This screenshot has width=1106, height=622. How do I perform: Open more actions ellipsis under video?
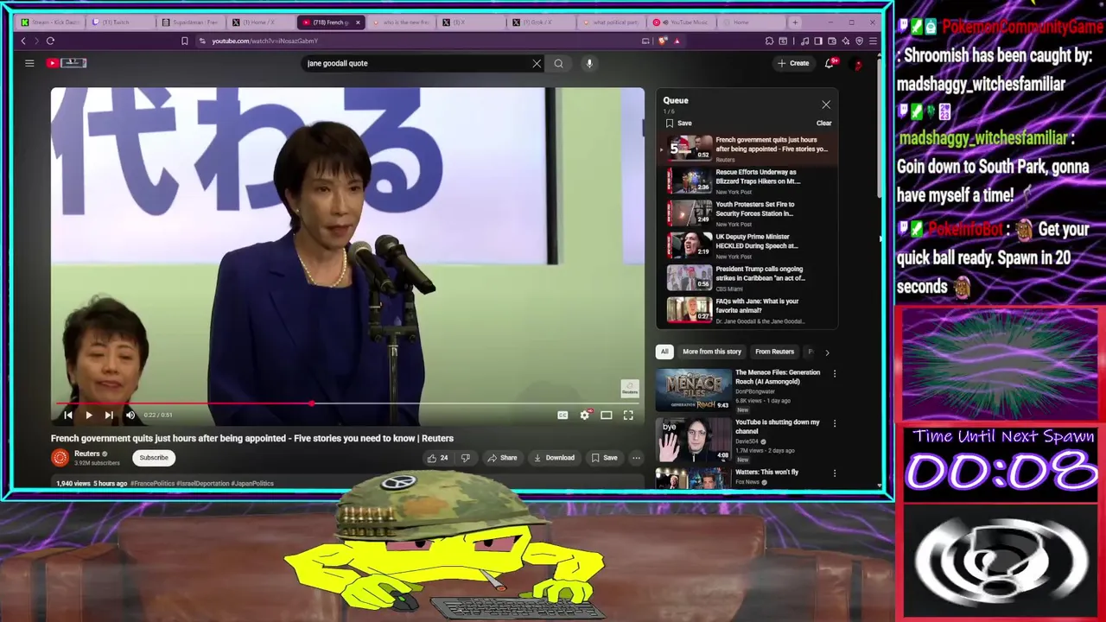(636, 458)
